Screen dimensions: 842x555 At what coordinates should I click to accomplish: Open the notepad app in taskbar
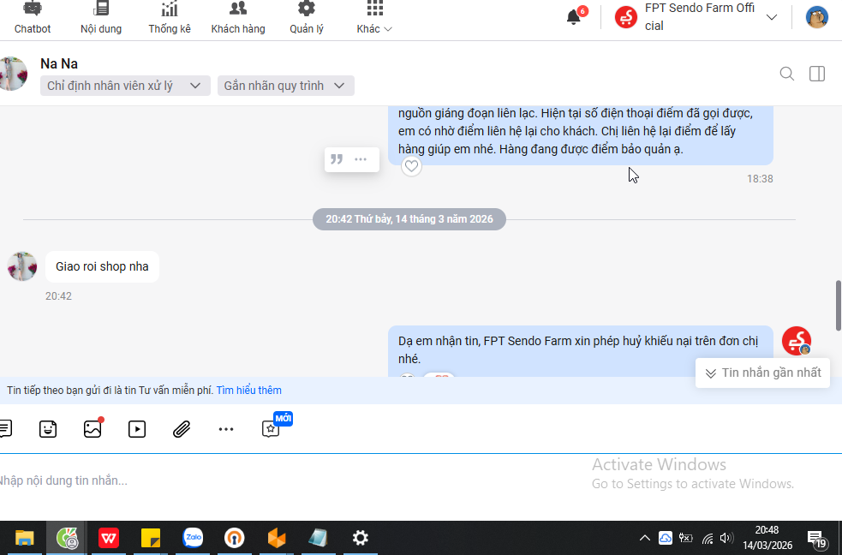click(x=318, y=538)
